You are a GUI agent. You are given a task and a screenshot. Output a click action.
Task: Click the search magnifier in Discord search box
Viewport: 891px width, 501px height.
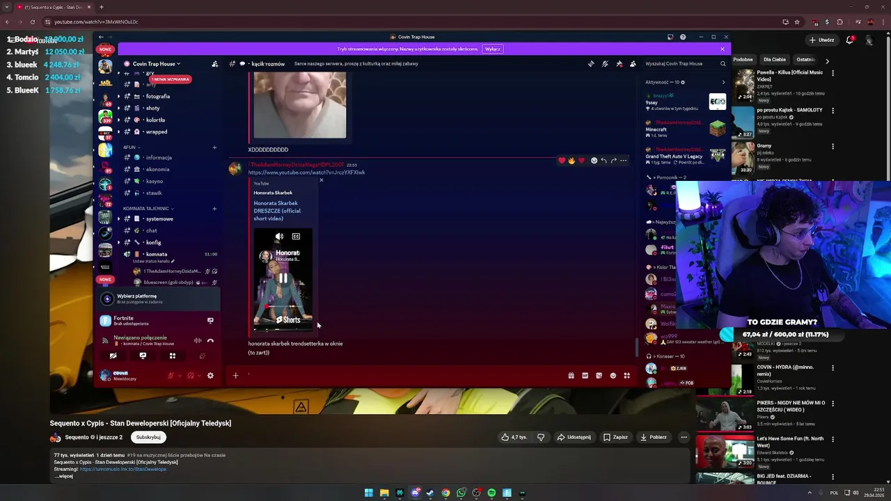[x=723, y=63]
